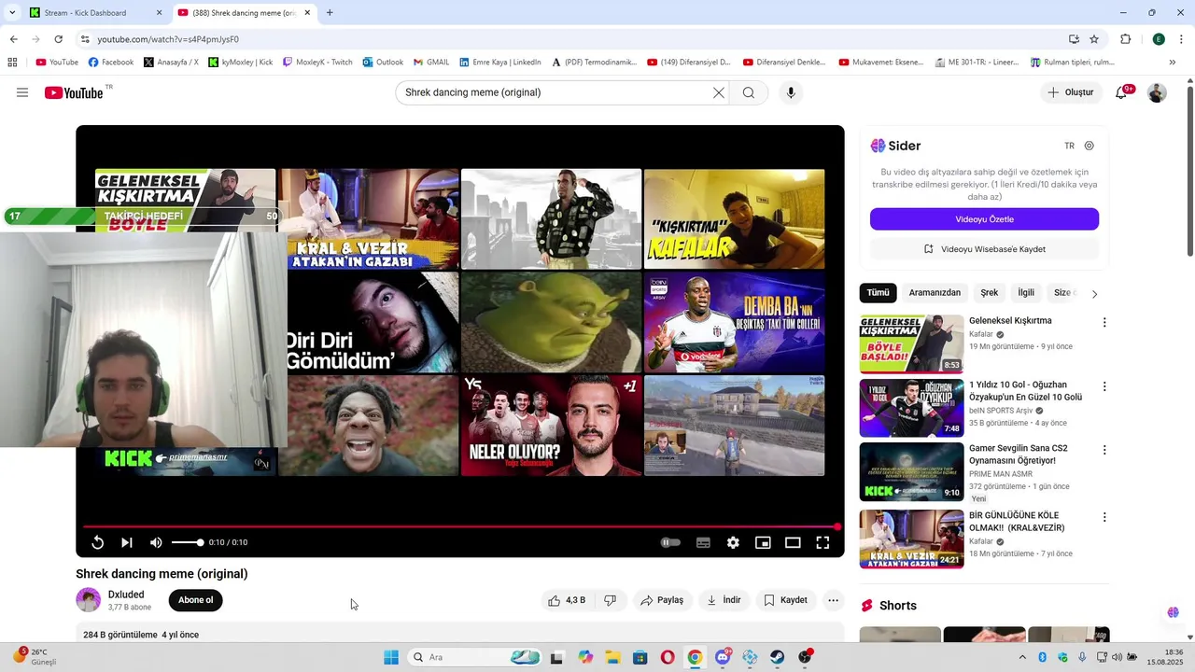
Task: Select the İlgili filter chip
Action: click(x=1026, y=293)
